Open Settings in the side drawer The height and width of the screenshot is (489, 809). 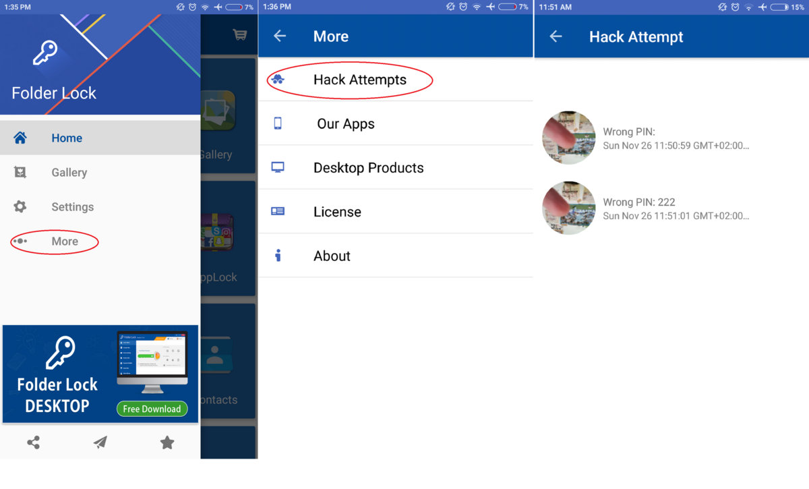tap(100, 207)
